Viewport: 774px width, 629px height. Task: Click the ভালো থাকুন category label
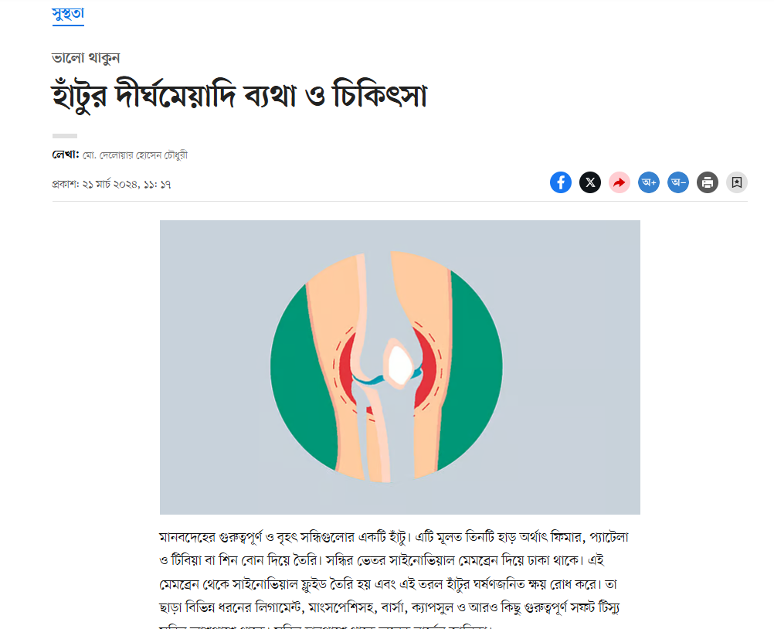(86, 58)
